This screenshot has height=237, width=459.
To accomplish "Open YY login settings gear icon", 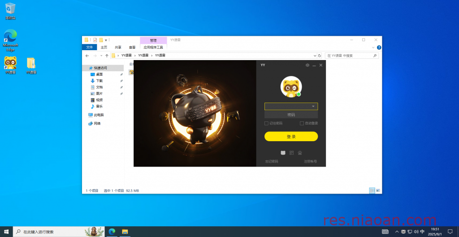I will click(x=307, y=65).
